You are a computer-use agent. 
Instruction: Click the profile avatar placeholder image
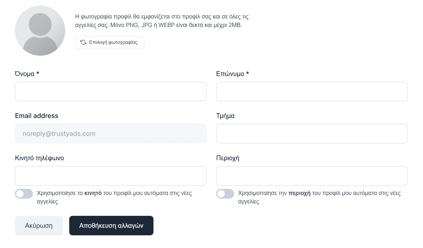click(x=40, y=31)
